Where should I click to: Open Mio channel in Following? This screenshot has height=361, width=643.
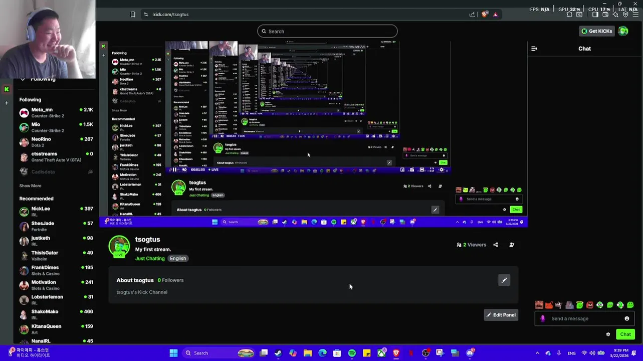tap(56, 127)
